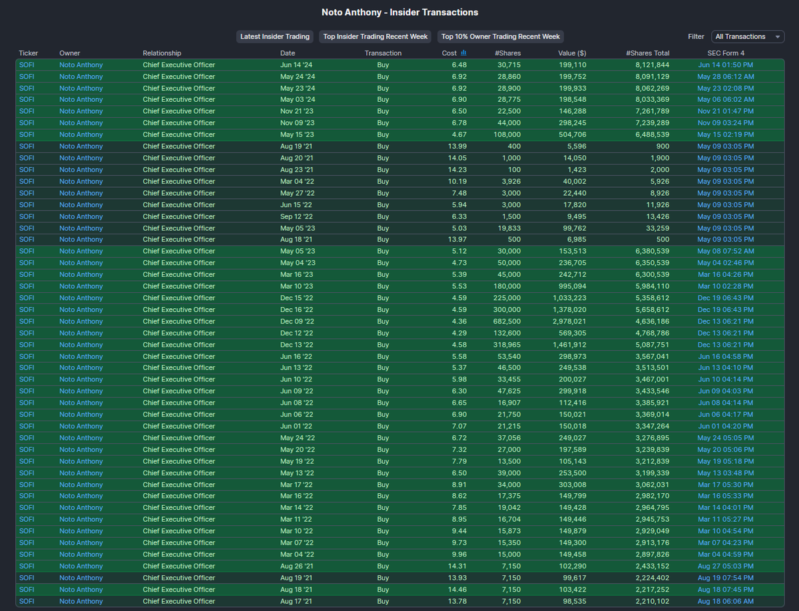The image size is (799, 611).
Task: Open Noto Anthony link in Aug 26 '21 row
Action: (81, 566)
